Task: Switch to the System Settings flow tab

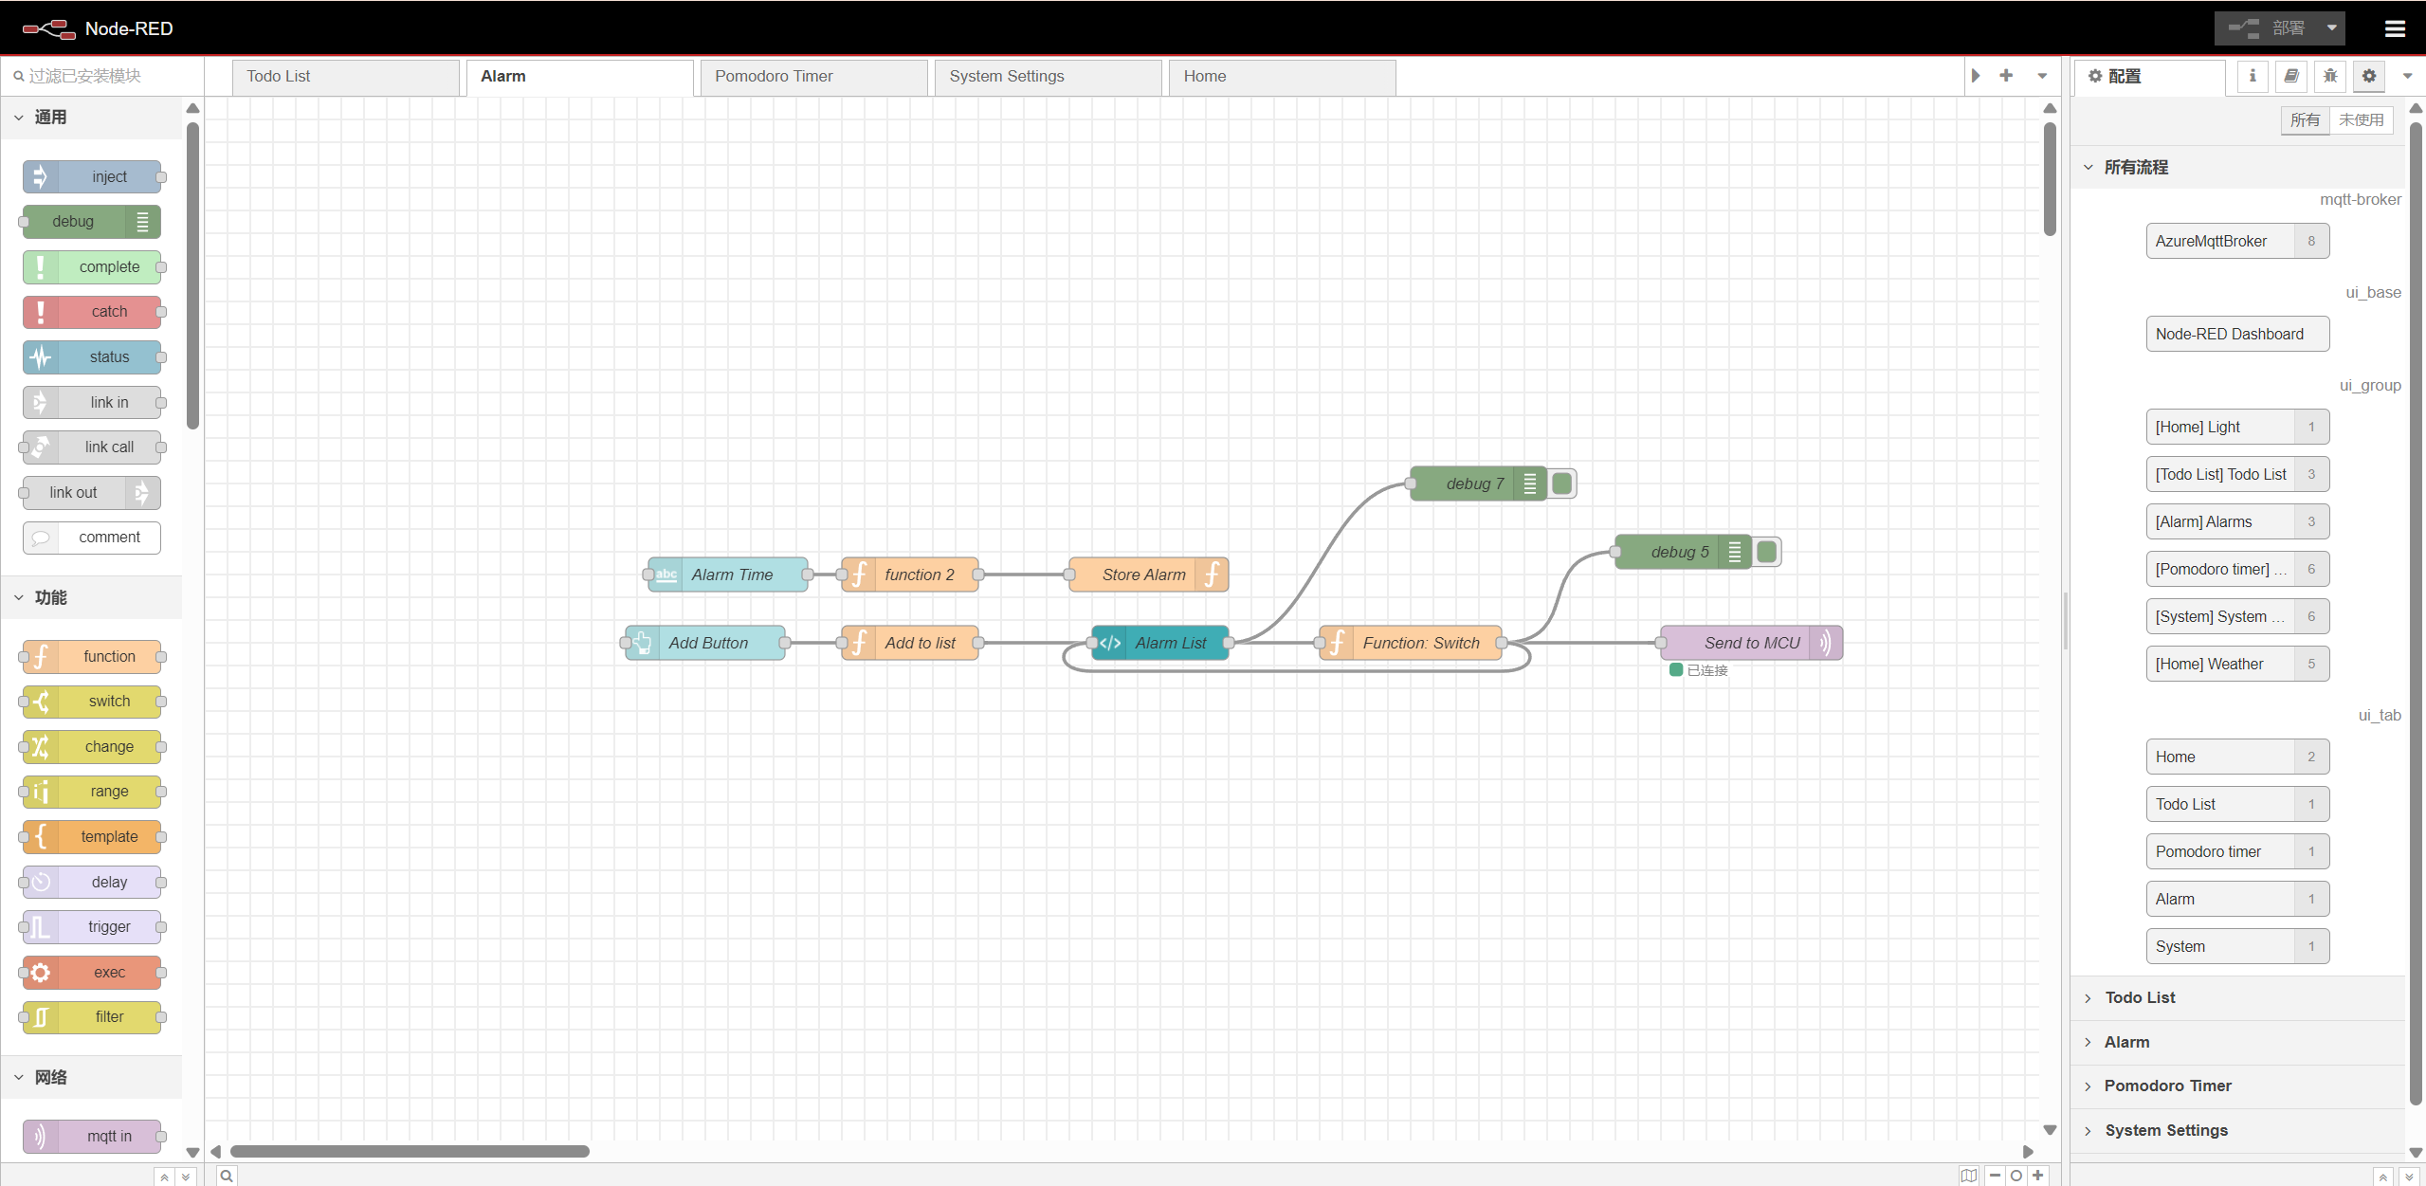Action: tap(1007, 76)
